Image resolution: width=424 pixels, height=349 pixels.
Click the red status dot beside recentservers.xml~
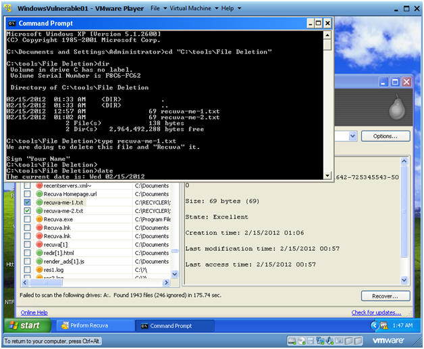[39, 185]
